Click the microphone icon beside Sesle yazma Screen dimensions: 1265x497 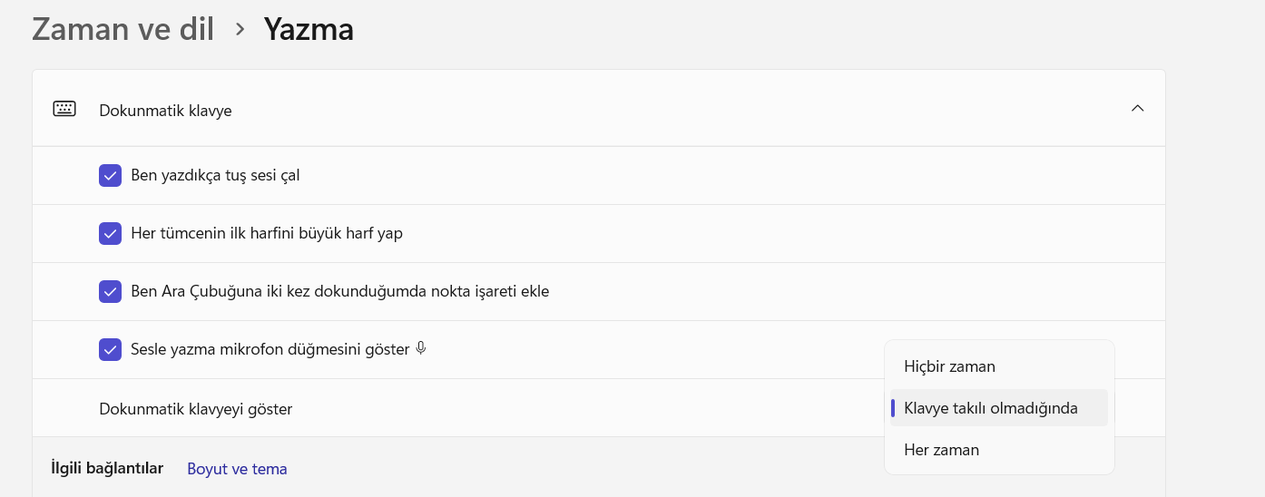(x=420, y=348)
